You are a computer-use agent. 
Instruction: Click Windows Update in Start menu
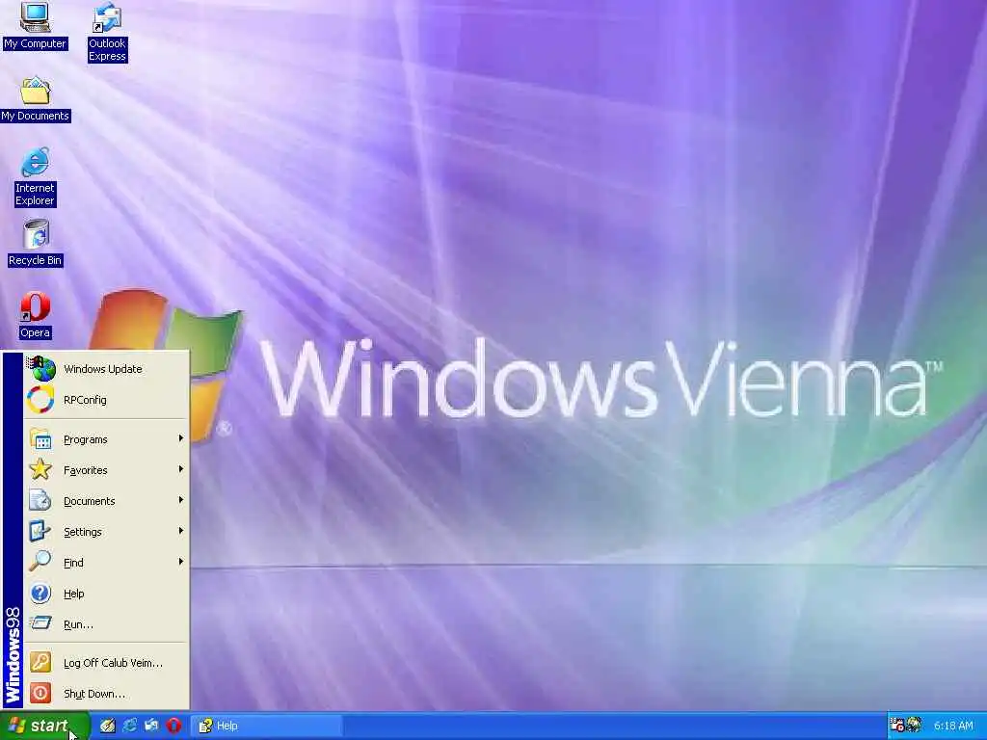tap(106, 369)
